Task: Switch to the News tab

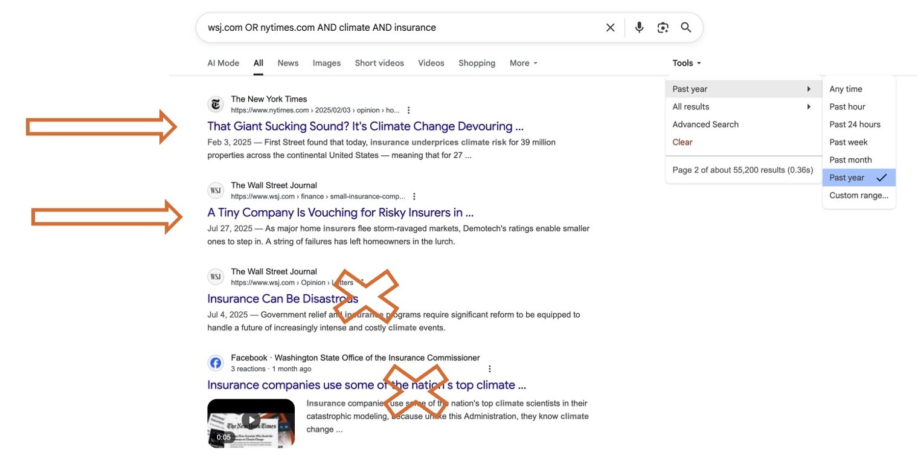Action: pyautogui.click(x=288, y=63)
